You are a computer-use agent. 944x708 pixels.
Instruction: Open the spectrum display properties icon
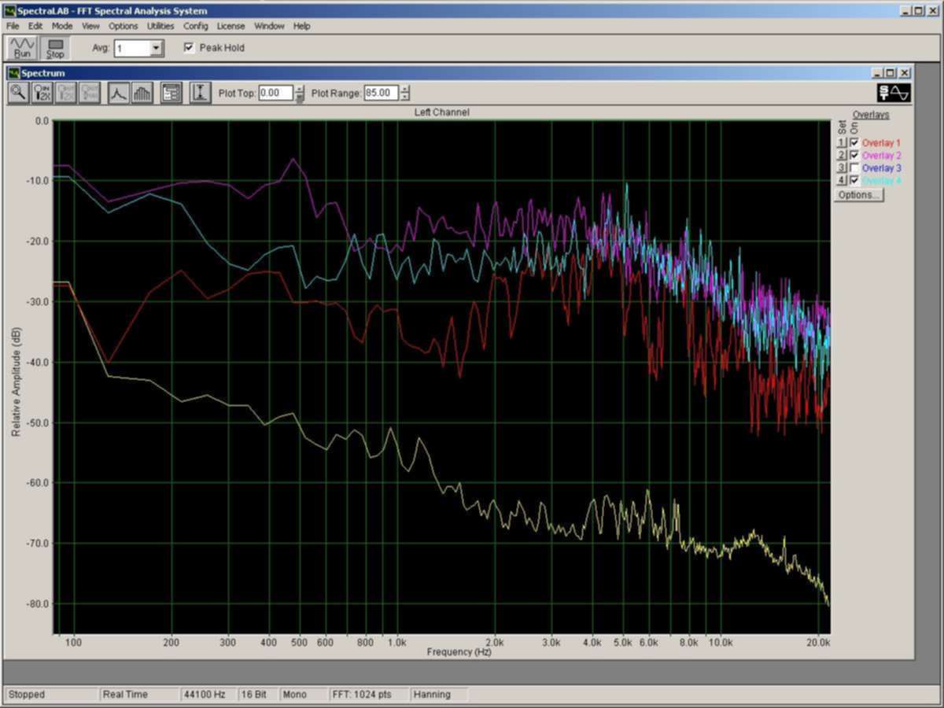[x=171, y=93]
